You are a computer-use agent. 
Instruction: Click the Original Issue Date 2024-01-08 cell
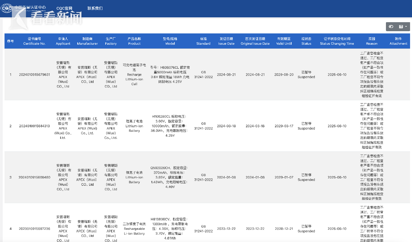[255, 177]
